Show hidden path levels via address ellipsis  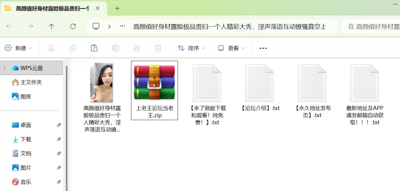click(x=122, y=26)
